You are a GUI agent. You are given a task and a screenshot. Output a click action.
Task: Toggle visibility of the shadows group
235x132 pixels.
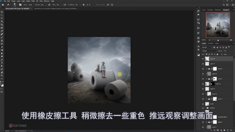point(203,108)
